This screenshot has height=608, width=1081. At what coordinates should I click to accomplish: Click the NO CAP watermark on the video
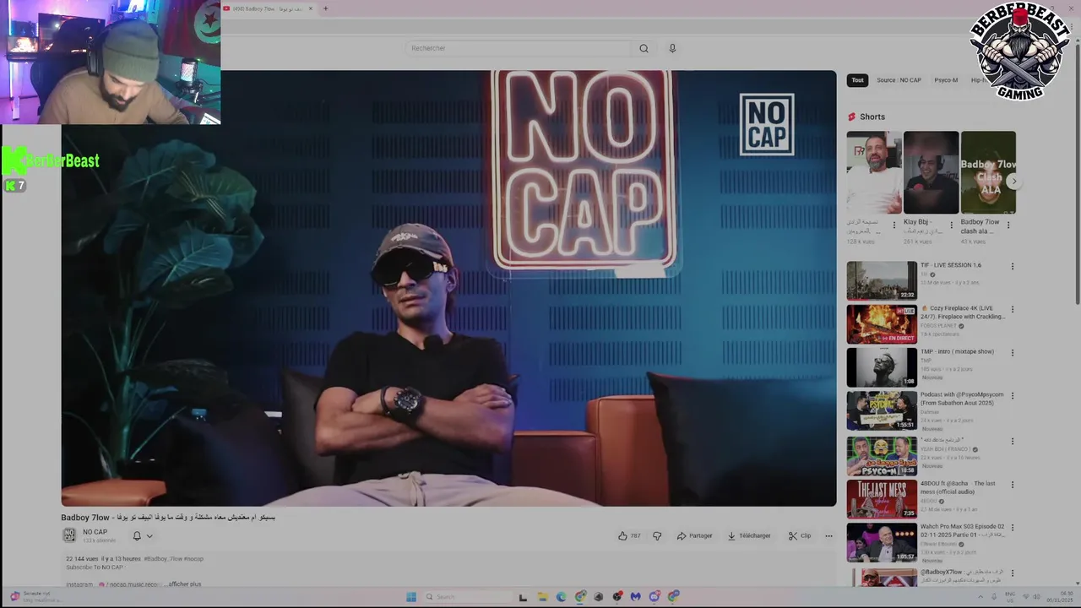coord(767,124)
